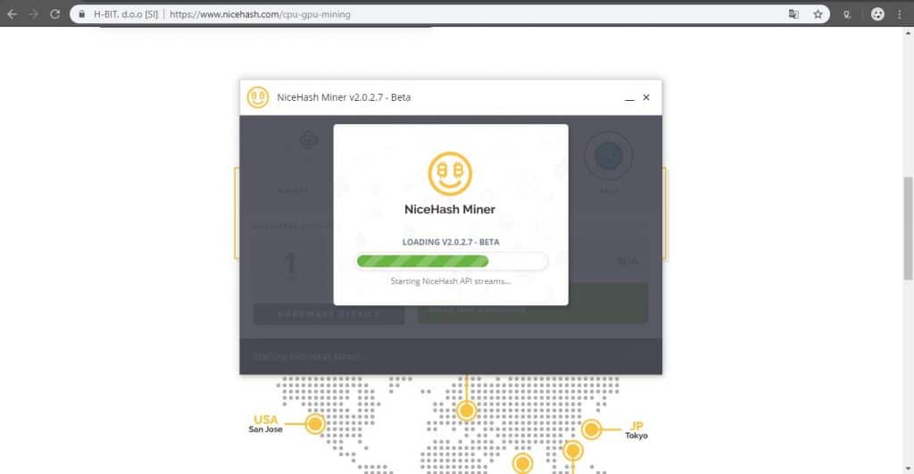This screenshot has width=914, height=474.
Task: Go forward in browser history
Action: coord(33,14)
